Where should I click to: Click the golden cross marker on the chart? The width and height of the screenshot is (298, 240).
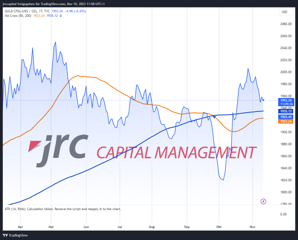214,117
